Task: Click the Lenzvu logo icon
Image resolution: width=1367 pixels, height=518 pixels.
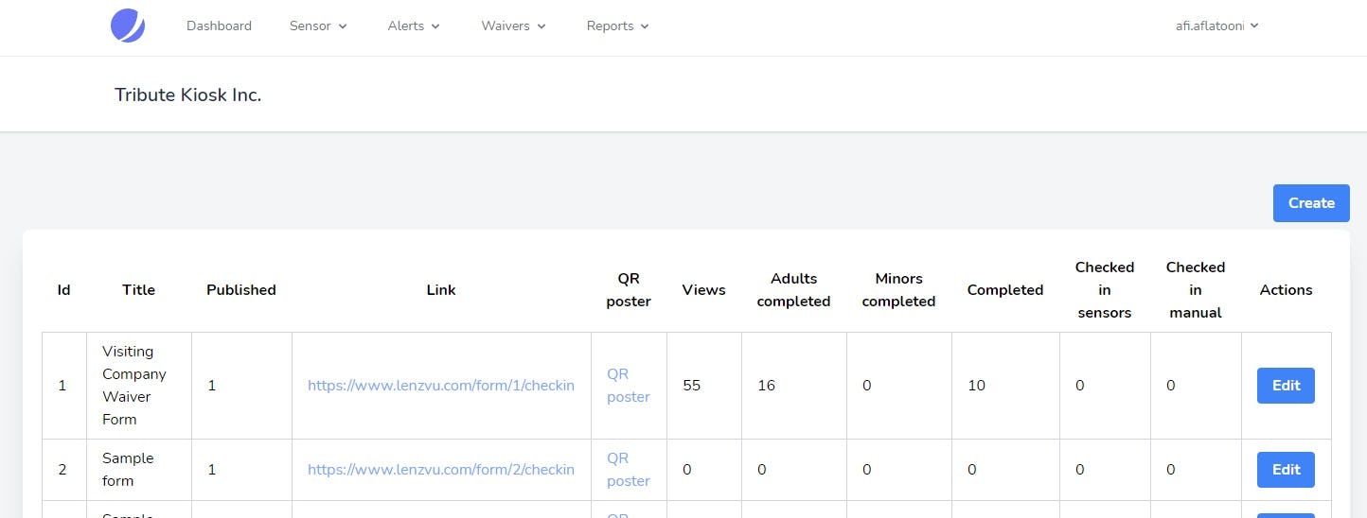Action: pos(128,26)
